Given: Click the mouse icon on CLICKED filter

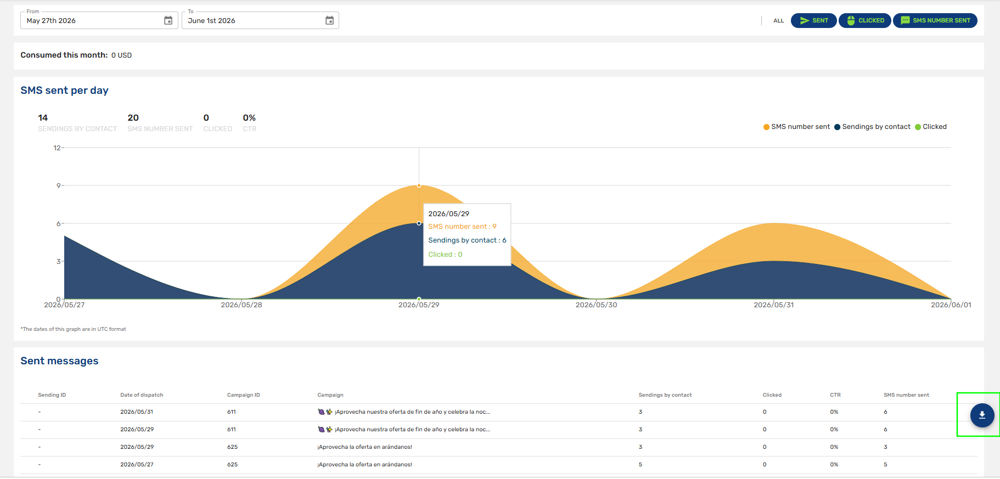Looking at the screenshot, I should (851, 20).
